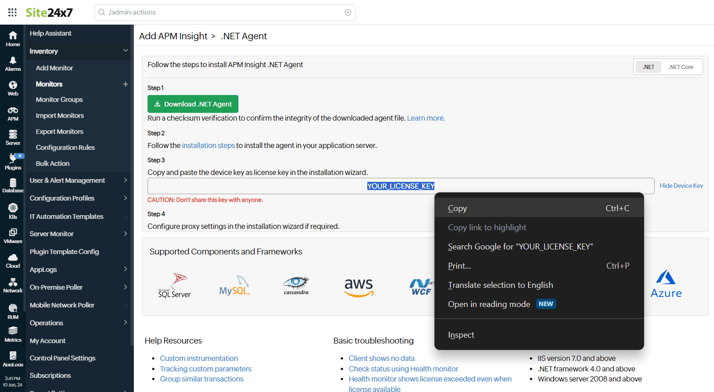Viewport: 714px width, 392px height.
Task: Open Plugins icon with badge
Action: pyautogui.click(x=13, y=162)
